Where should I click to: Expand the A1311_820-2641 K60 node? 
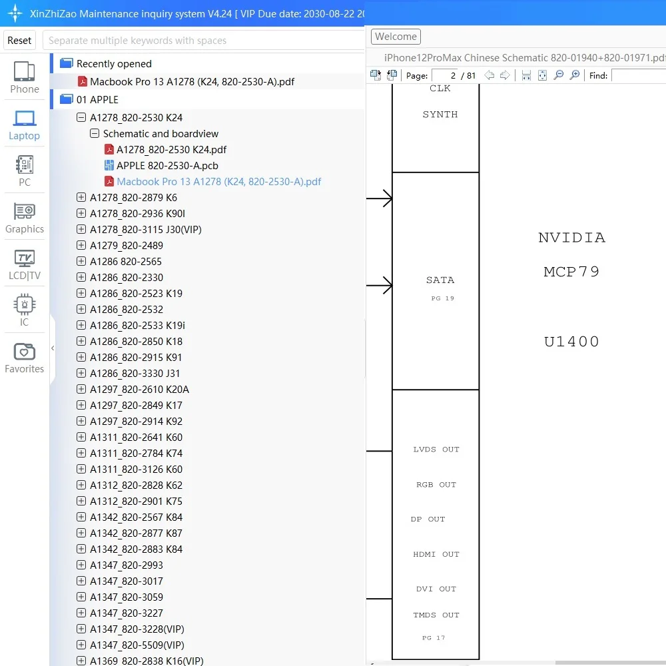tap(81, 437)
